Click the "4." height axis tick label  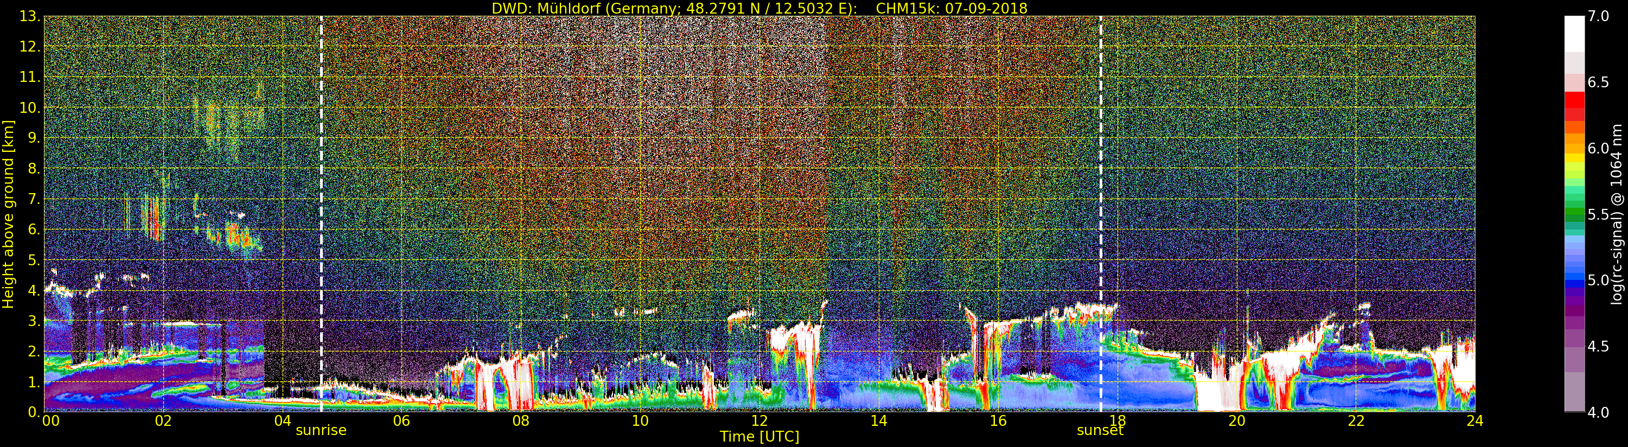[34, 290]
